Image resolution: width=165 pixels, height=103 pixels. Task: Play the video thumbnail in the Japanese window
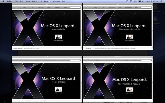[x=58, y=89]
